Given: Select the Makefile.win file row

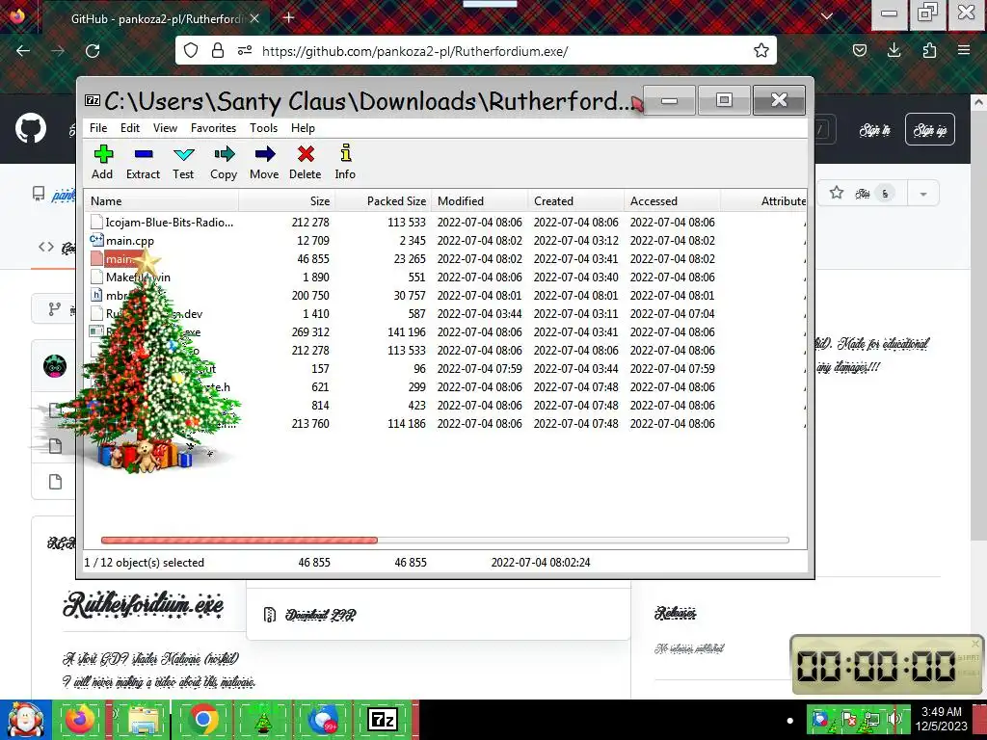Looking at the screenshot, I should point(445,277).
